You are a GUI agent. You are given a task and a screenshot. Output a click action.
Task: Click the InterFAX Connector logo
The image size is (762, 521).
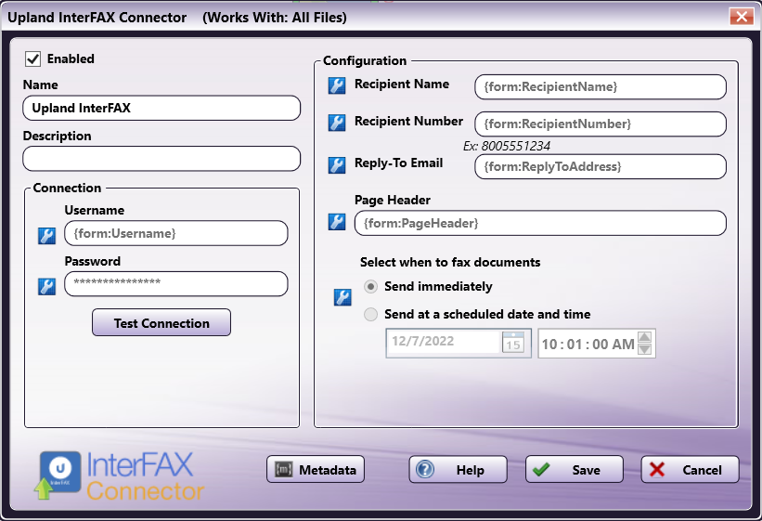click(119, 475)
